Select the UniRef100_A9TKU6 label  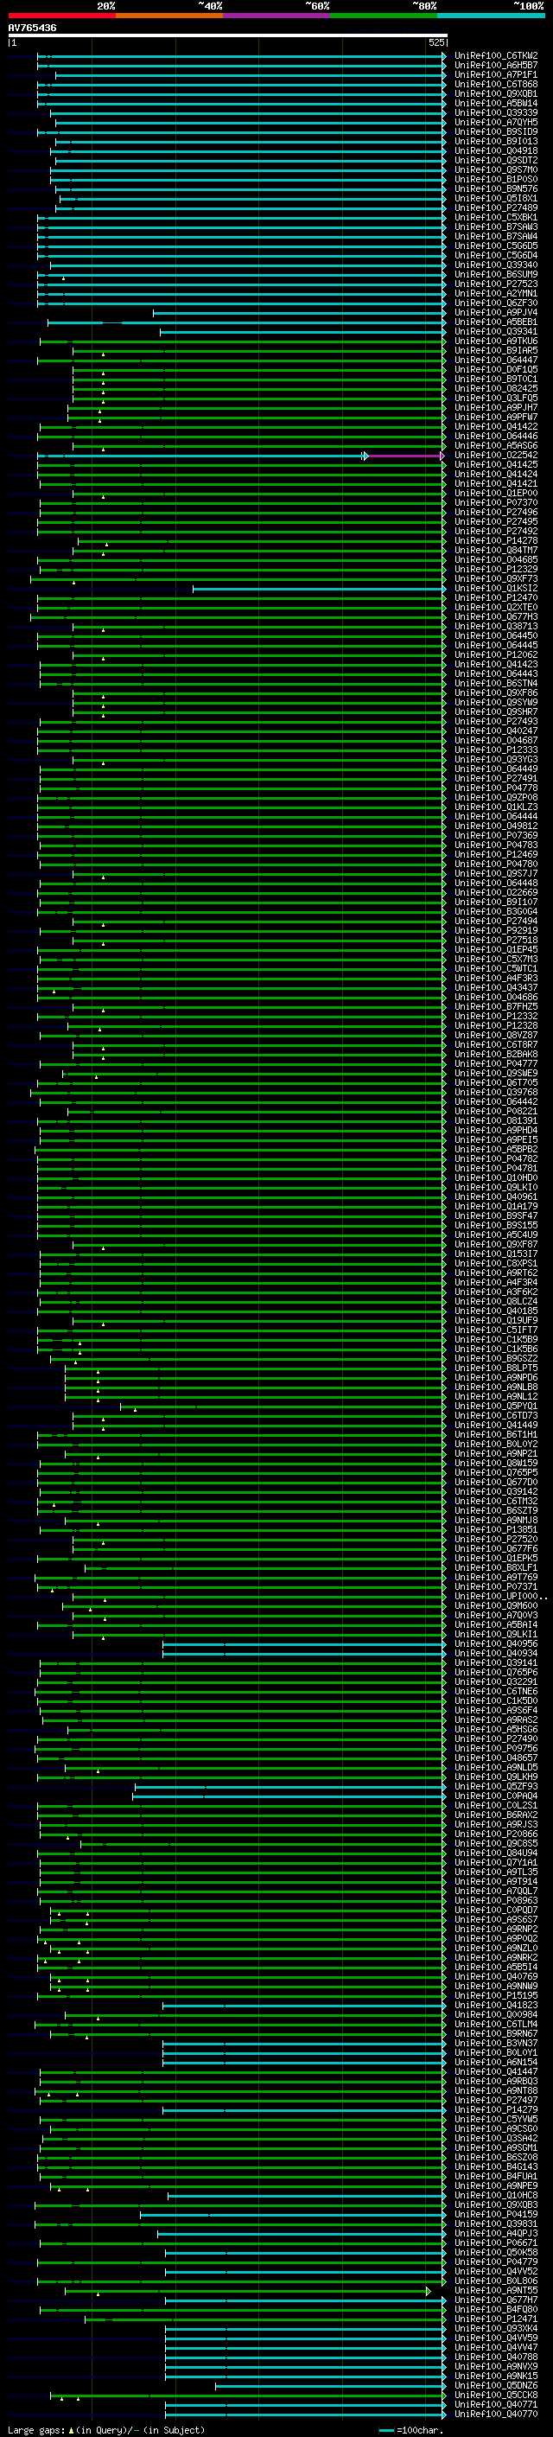click(x=496, y=341)
